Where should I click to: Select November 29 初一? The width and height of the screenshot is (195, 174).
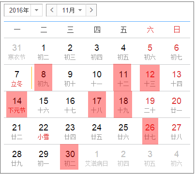44,158
